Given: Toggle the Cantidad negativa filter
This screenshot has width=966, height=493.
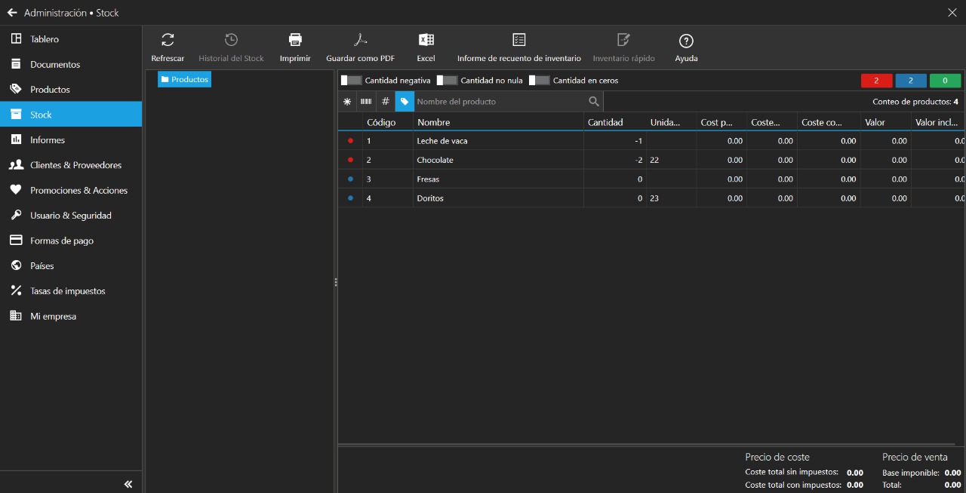Looking at the screenshot, I should point(352,80).
